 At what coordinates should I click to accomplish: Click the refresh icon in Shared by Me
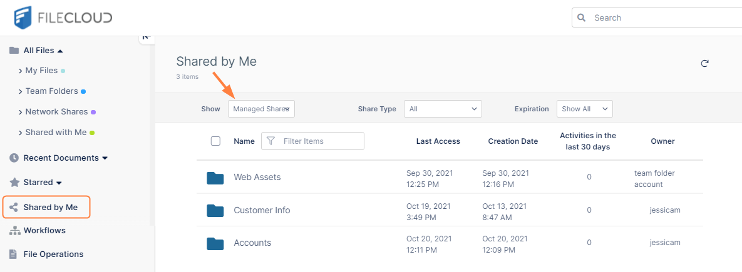click(704, 63)
